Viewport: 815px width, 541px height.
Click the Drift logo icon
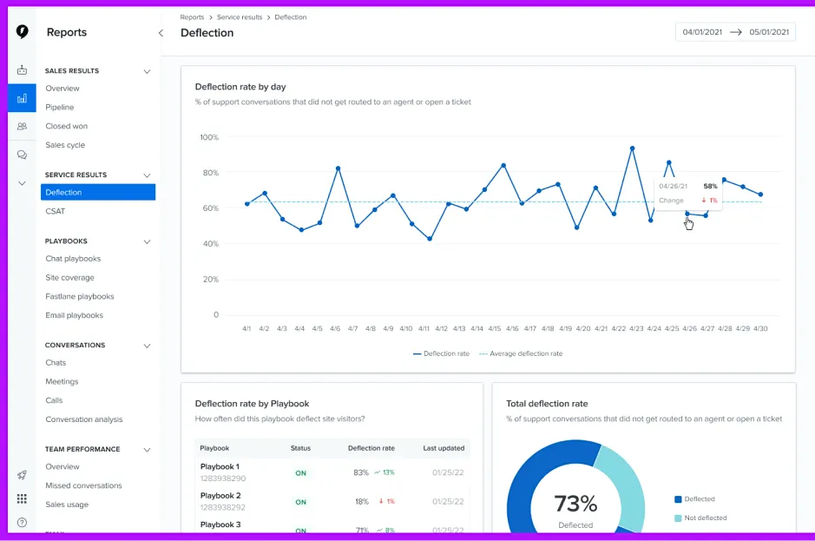click(22, 32)
